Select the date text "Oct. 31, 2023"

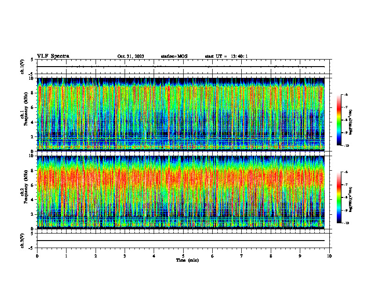pos(131,56)
